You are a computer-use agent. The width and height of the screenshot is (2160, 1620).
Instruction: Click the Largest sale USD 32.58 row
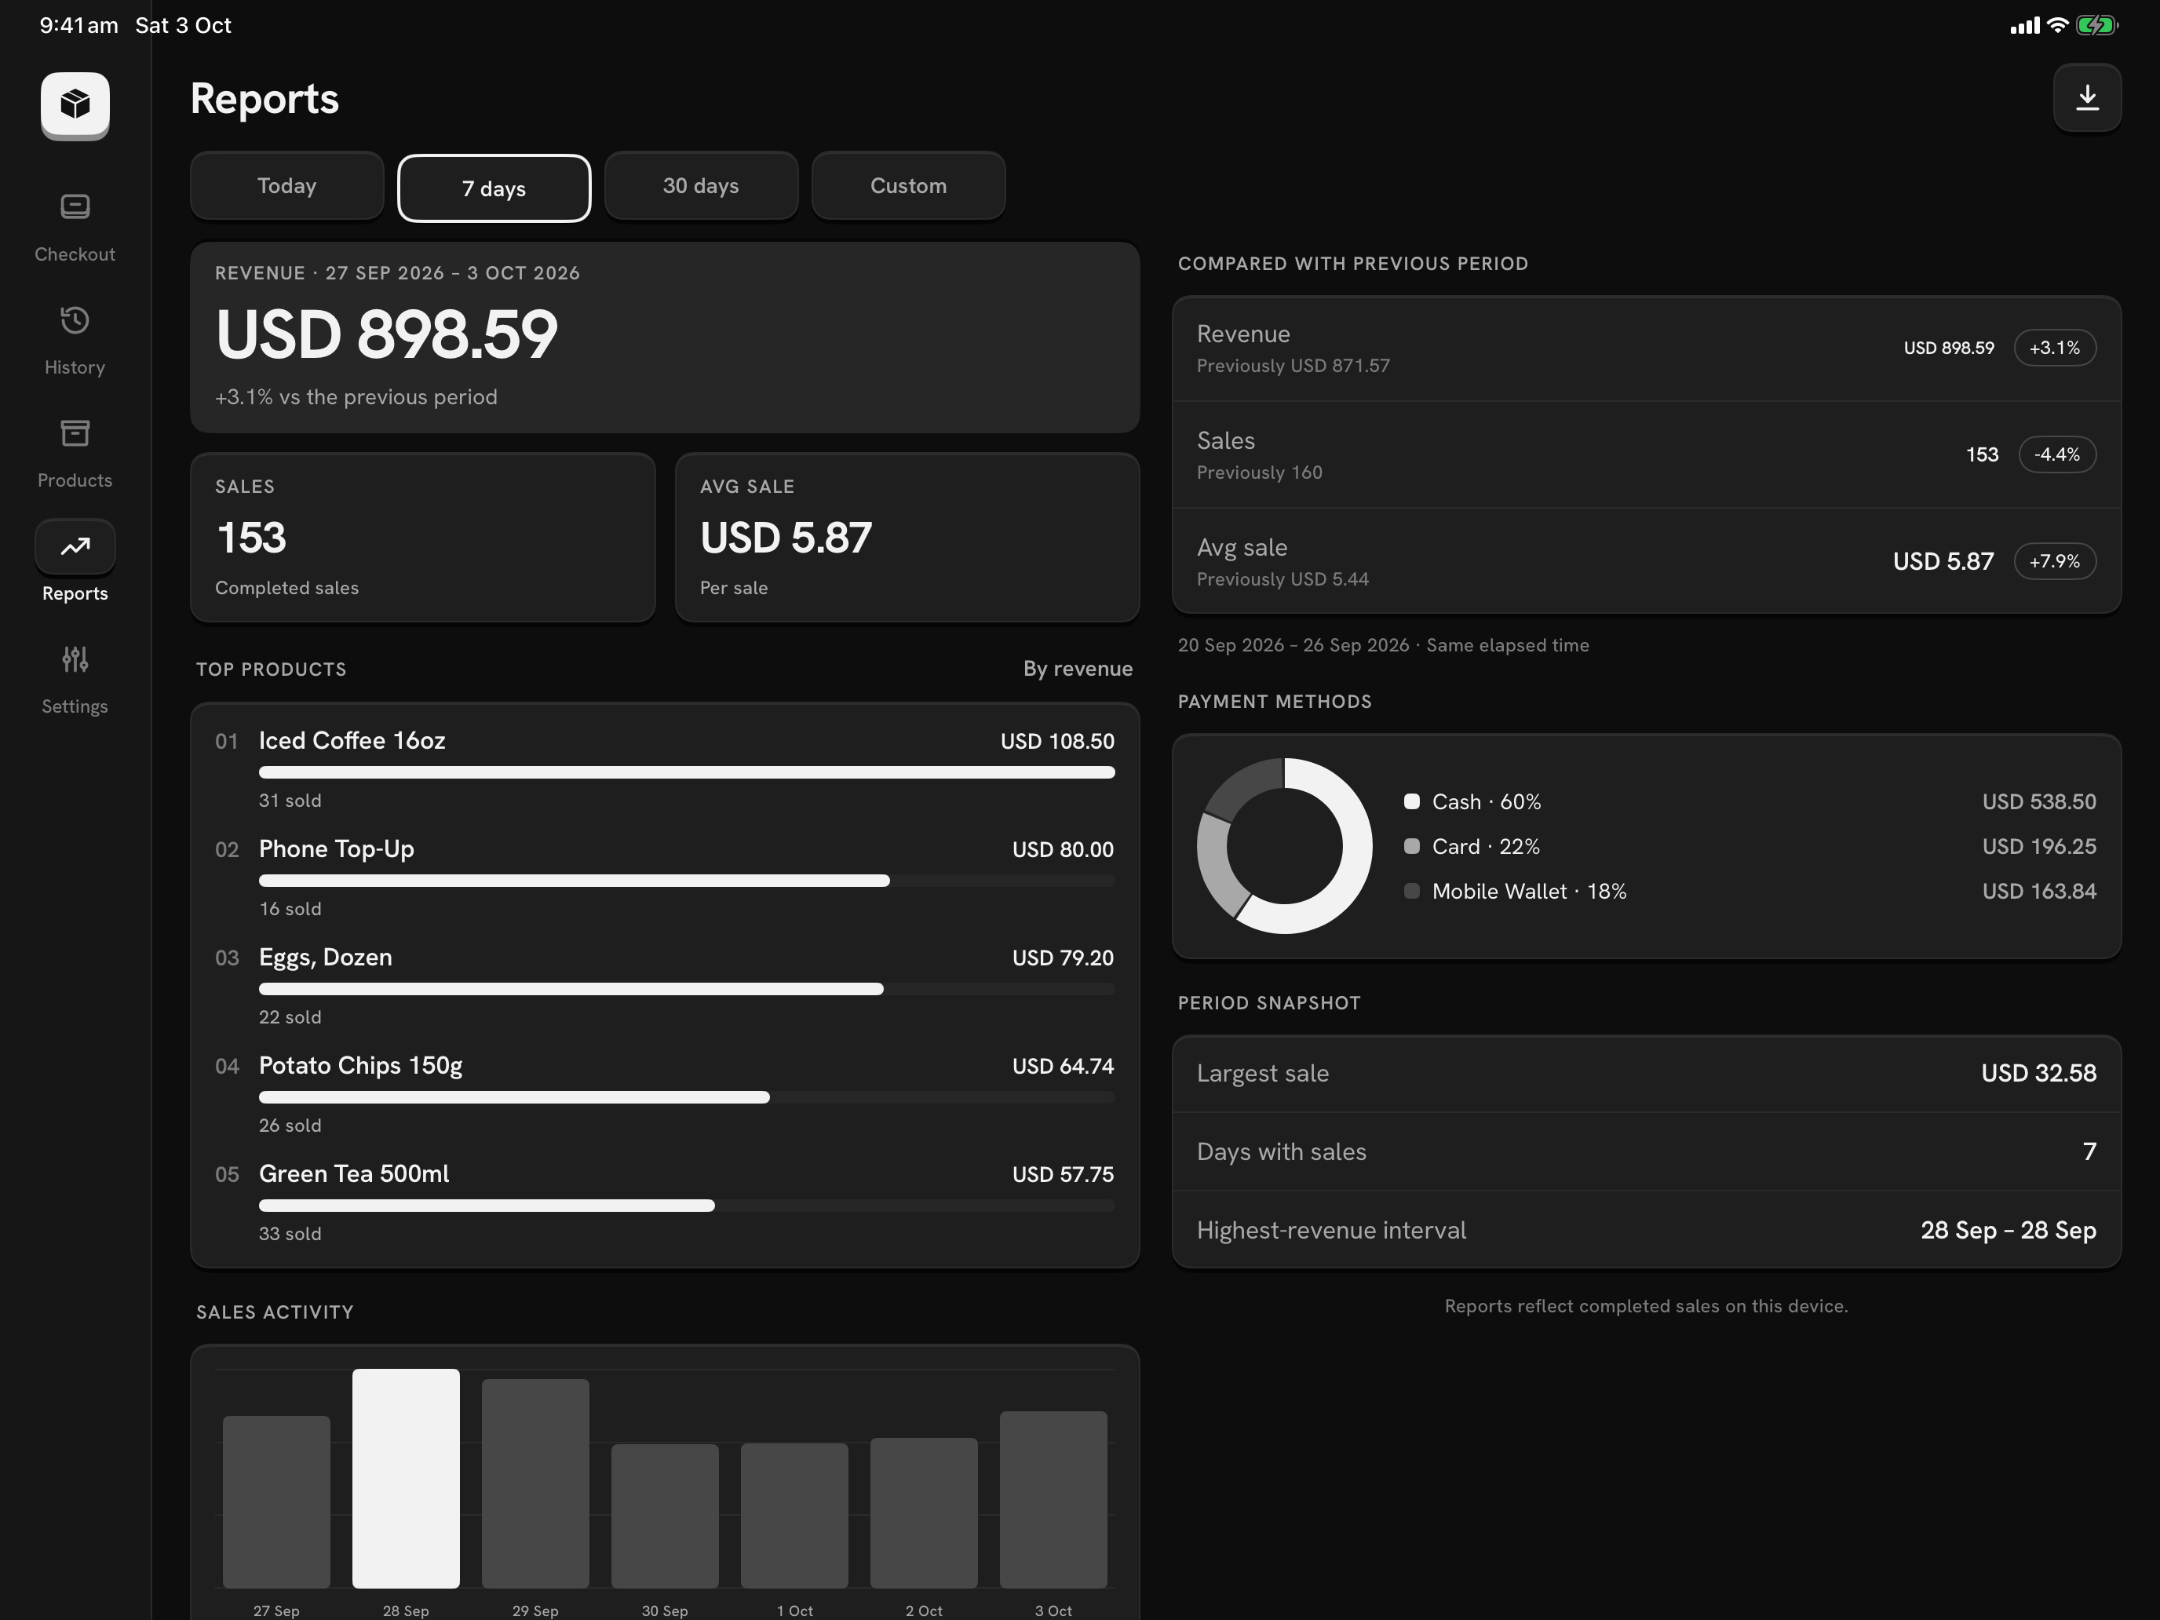point(1647,1073)
